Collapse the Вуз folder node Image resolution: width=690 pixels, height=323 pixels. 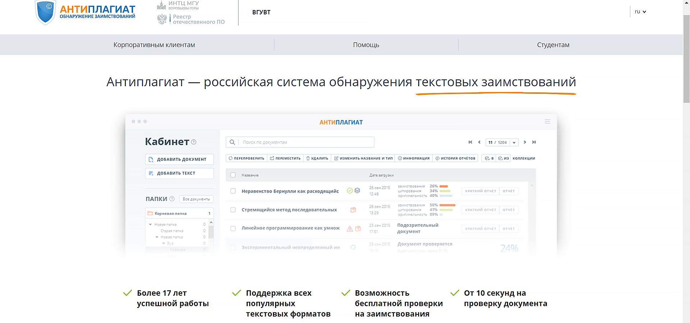[164, 243]
